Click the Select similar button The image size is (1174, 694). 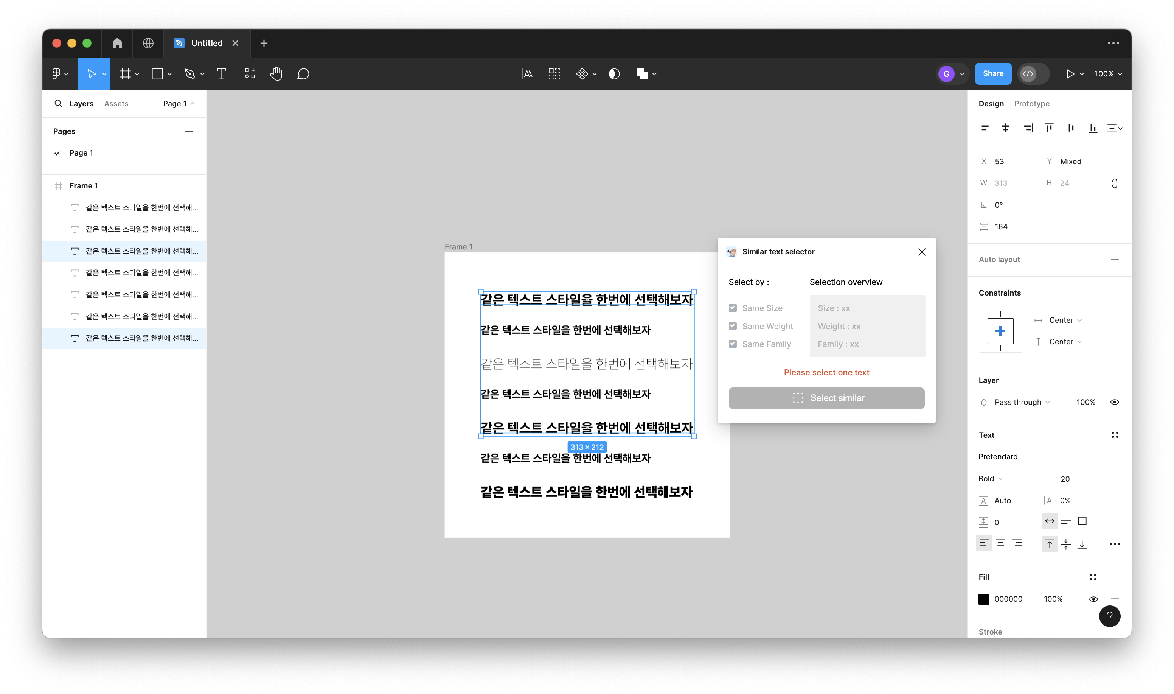[826, 398]
